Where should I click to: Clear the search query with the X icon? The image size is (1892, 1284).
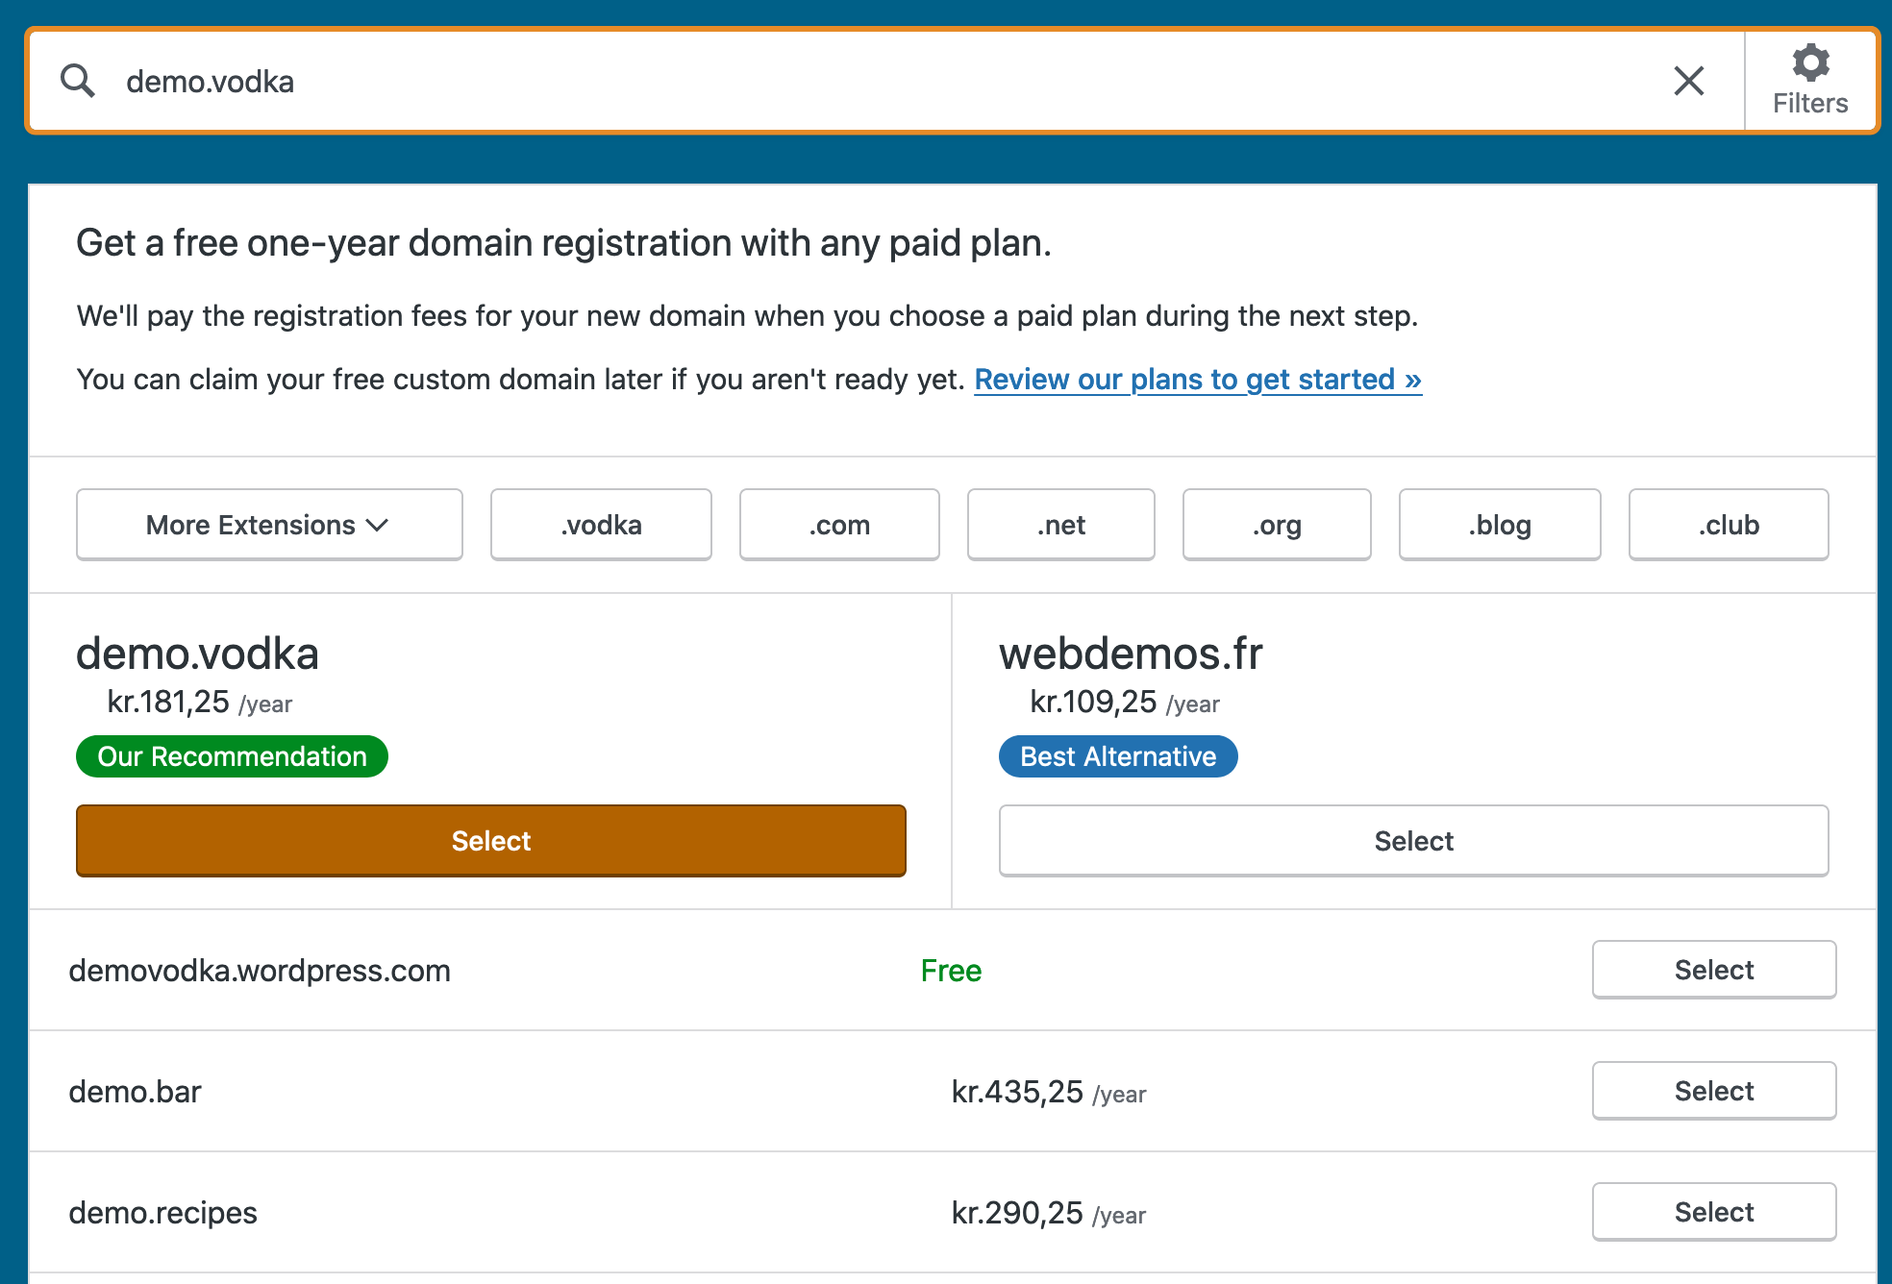pos(1688,81)
